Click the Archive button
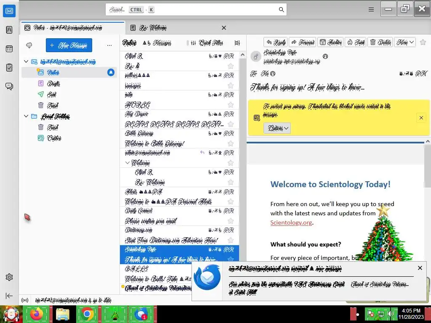Viewport: 431px width, 323px height. coord(331,42)
